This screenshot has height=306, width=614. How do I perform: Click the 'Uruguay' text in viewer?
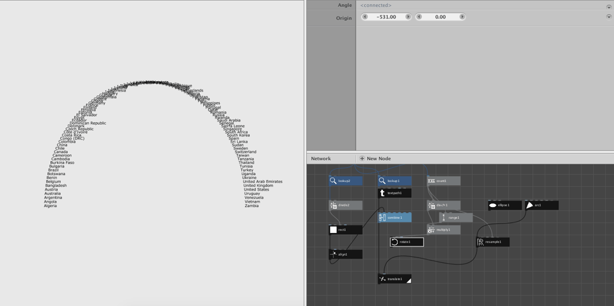point(252,194)
